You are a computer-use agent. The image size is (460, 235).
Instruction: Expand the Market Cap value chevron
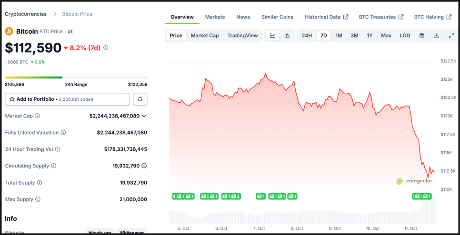point(144,116)
